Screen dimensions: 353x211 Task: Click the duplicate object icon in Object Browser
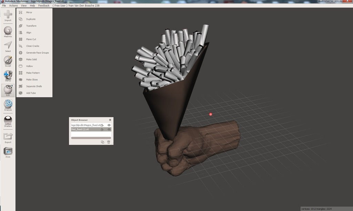[x=102, y=142]
